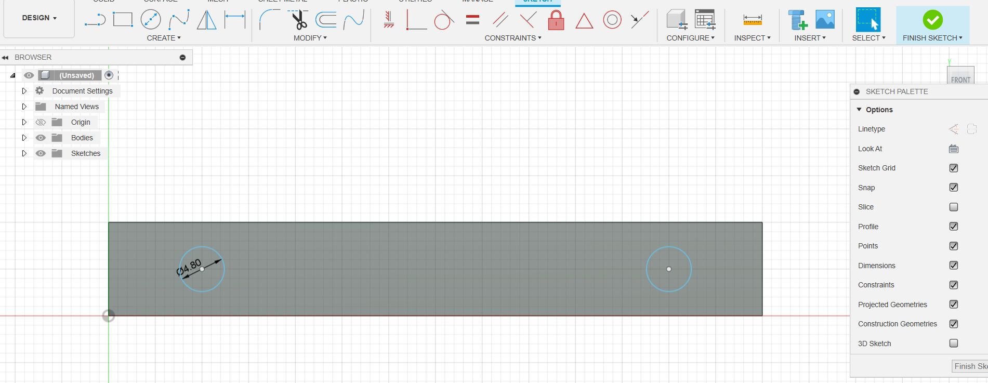The image size is (988, 383).
Task: Select the Circle sketch tool
Action: [151, 20]
